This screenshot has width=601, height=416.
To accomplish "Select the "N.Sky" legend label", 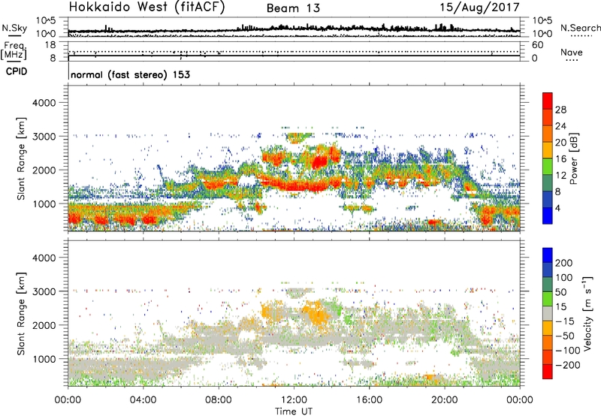I will pyautogui.click(x=14, y=28).
